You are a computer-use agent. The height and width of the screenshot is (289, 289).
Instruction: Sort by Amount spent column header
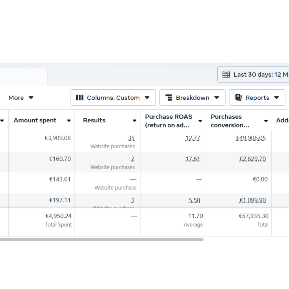tap(35, 121)
